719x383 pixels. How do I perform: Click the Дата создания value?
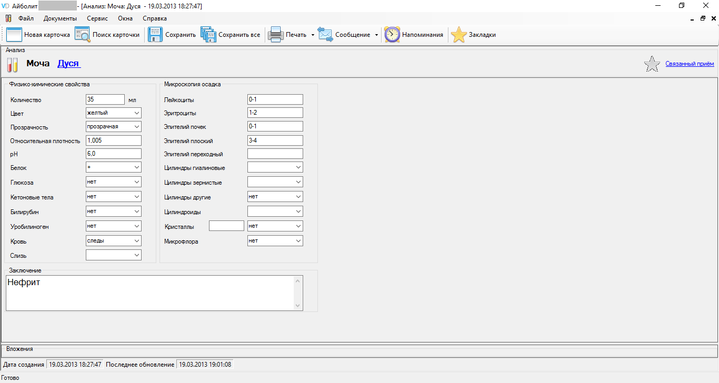point(75,364)
